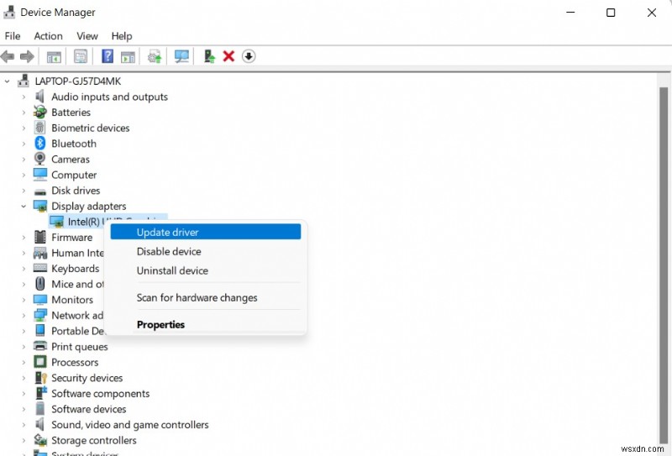The image size is (672, 456).
Task: Expand the Audio inputs and outputs category
Action: click(x=24, y=97)
